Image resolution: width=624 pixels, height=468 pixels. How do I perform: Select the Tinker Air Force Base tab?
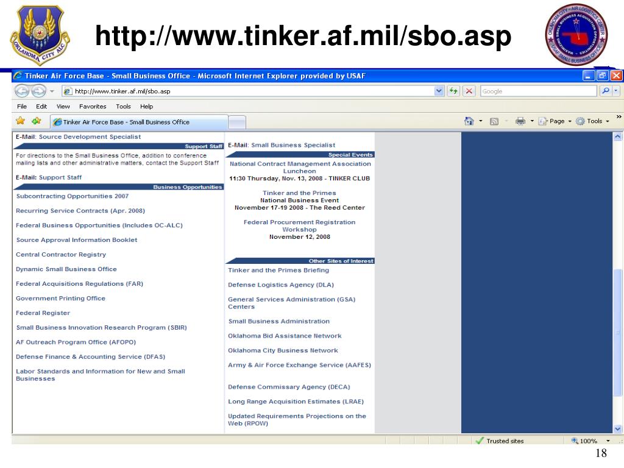tap(139, 122)
